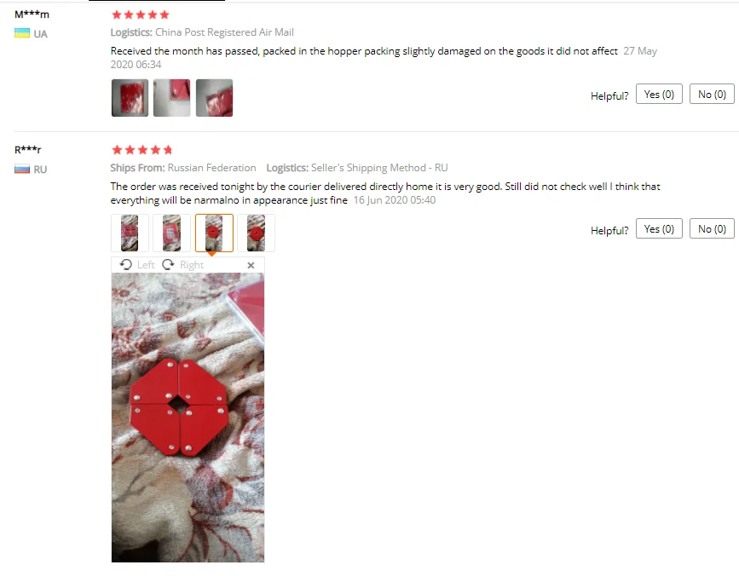Image resolution: width=739 pixels, height=576 pixels.
Task: Click the enlarged red magnet holders photo
Action: tap(188, 418)
